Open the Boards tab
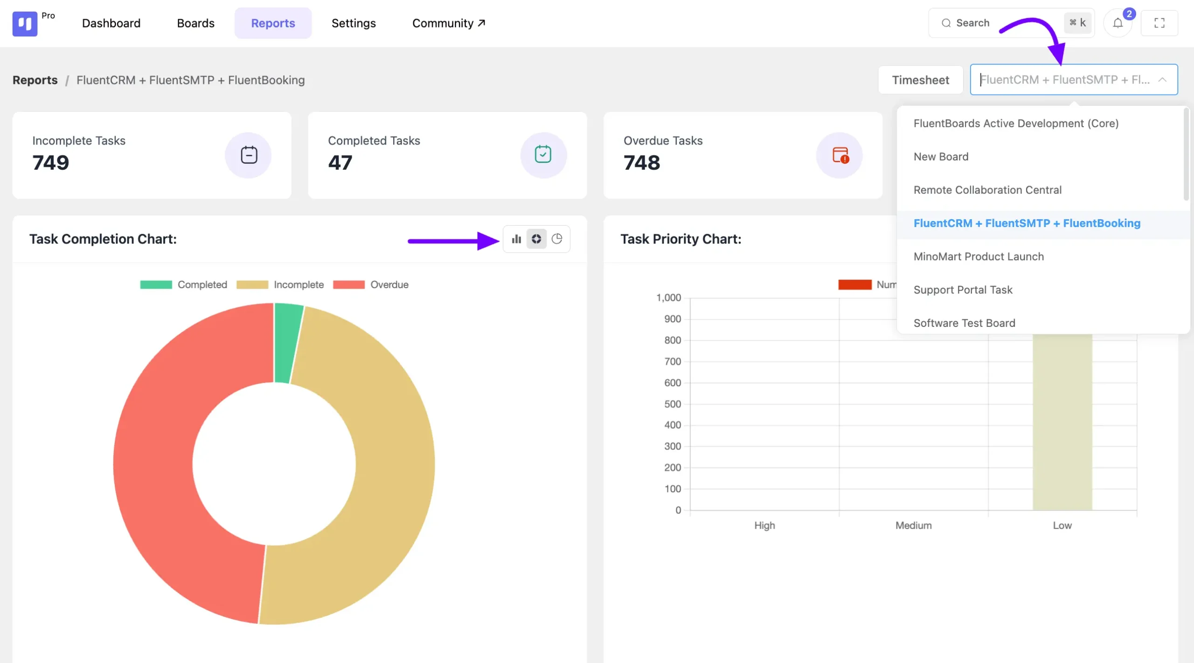 (x=195, y=23)
